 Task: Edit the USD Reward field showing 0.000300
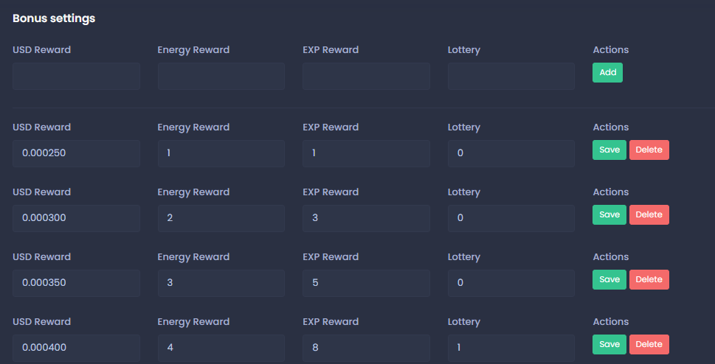click(76, 218)
